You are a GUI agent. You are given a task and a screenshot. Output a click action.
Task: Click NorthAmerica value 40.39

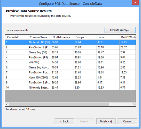pyautogui.click(x=62, y=67)
